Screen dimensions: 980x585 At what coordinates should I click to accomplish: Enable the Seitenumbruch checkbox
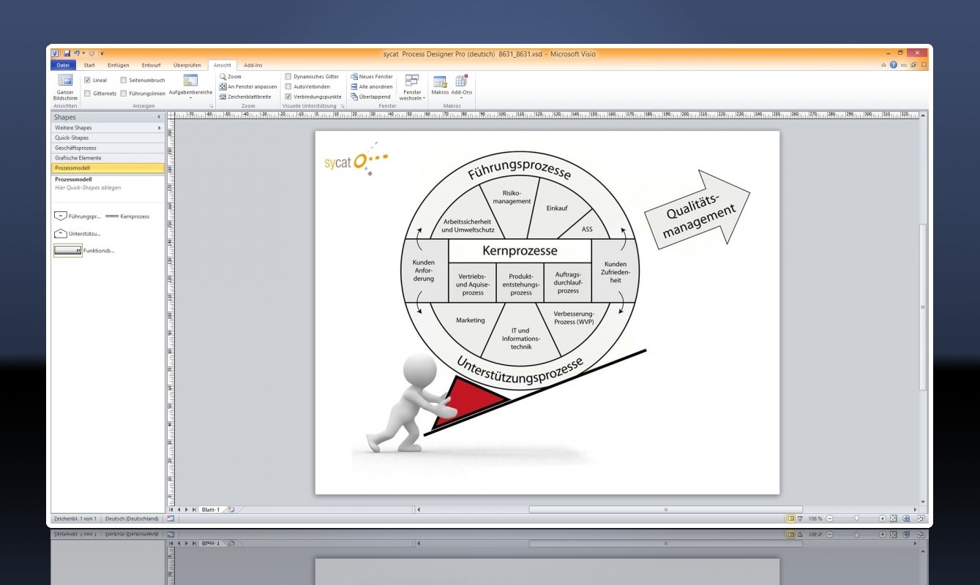tap(123, 80)
